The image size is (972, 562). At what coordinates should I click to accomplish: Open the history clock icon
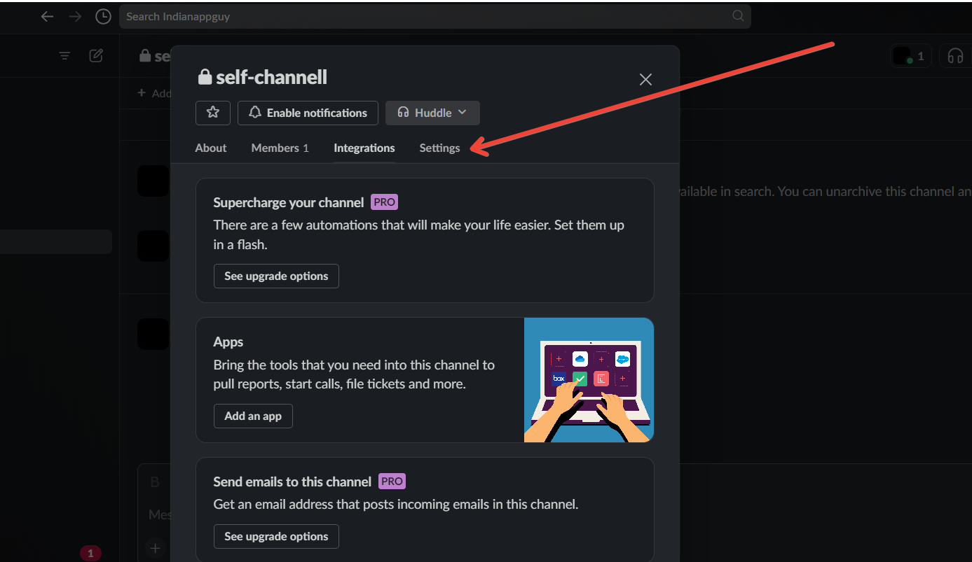103,16
